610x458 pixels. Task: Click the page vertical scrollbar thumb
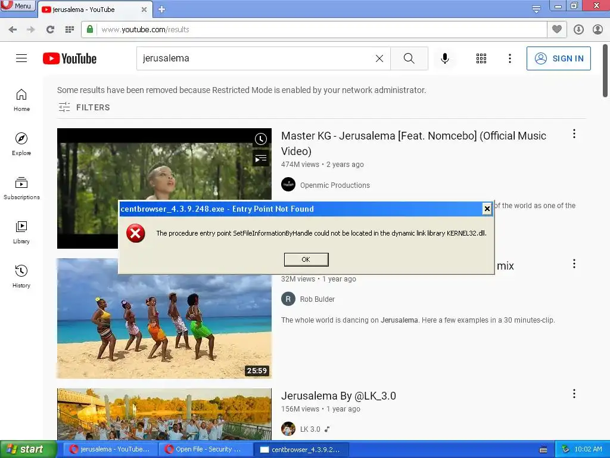click(x=605, y=70)
